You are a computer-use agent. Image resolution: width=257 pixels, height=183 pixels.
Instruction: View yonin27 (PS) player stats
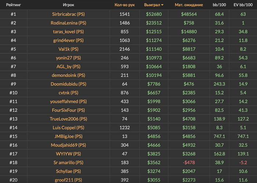pos(68,58)
